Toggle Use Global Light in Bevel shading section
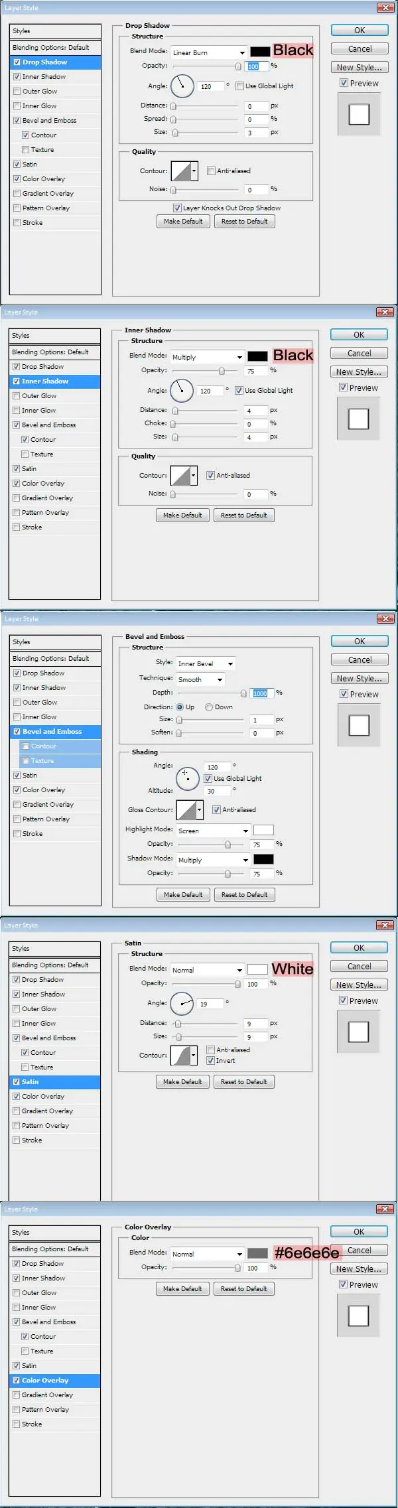The height and width of the screenshot is (1508, 398). click(208, 778)
